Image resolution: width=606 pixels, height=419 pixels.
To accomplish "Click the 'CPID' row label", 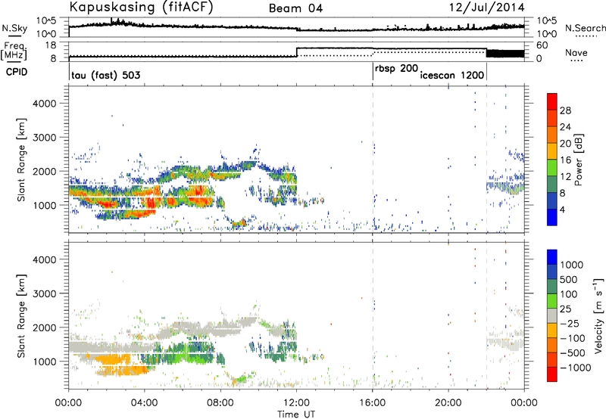I will (x=16, y=72).
